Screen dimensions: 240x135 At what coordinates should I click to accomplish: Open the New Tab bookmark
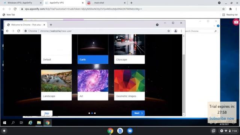click(9, 15)
